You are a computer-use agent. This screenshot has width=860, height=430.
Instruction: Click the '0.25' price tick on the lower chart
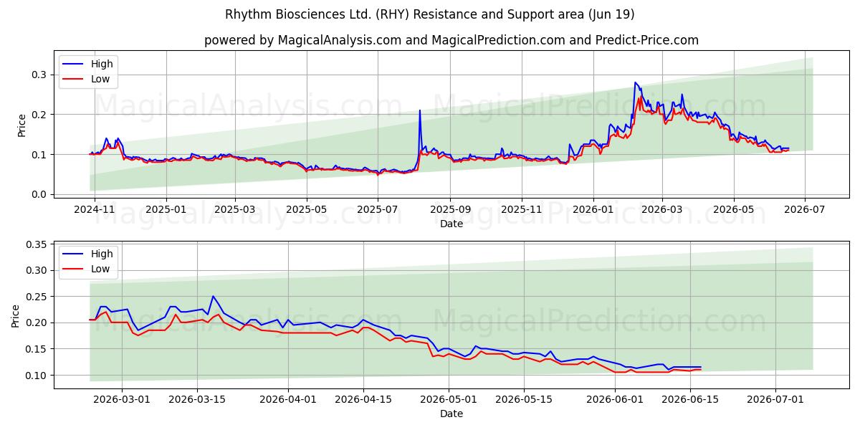(x=37, y=297)
